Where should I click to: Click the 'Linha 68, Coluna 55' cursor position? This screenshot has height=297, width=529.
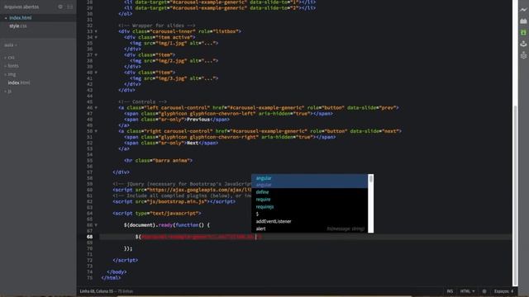(97, 291)
